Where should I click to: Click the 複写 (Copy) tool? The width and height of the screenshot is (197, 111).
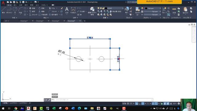coord(32,11)
